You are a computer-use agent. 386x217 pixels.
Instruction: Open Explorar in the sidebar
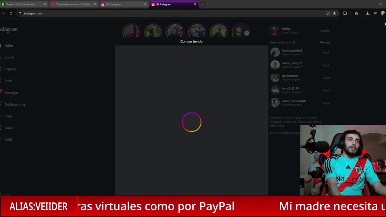[10, 69]
